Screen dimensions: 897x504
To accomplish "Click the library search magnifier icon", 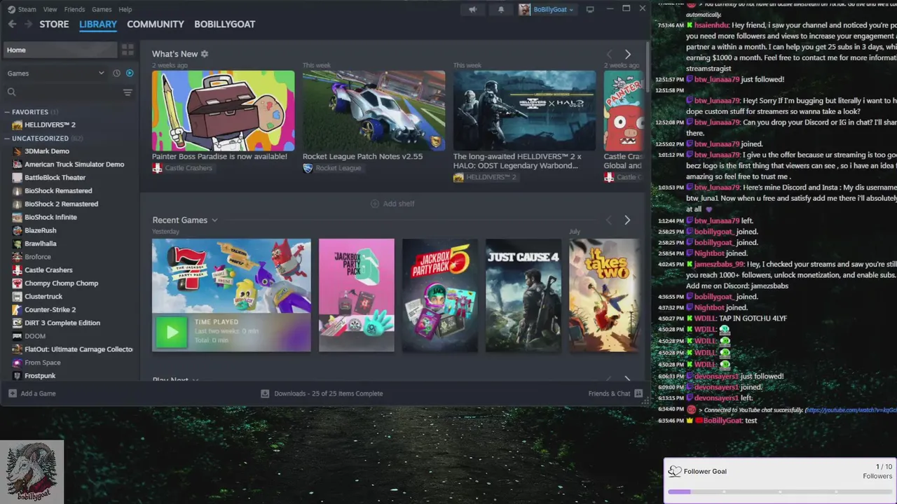I will (12, 92).
